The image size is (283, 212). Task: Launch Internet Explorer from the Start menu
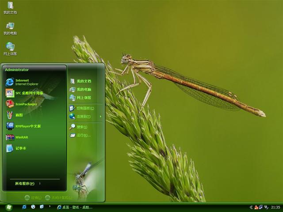tap(22, 82)
